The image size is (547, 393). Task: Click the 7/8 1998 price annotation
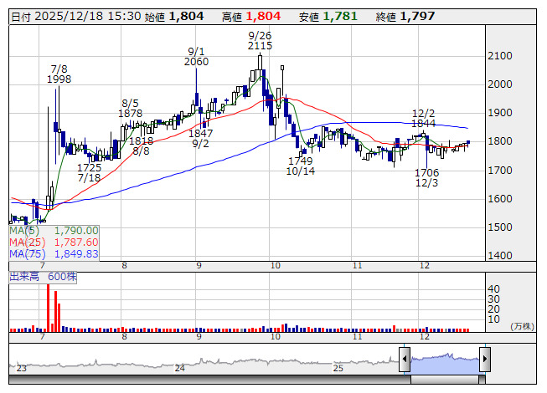(59, 74)
